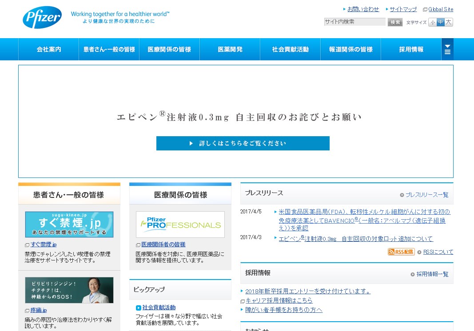
Task: Click the 患者さん・一般の皆様 section heading
Action: [x=68, y=195]
